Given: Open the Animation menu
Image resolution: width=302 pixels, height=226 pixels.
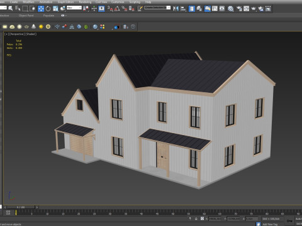Looking at the screenshot, I should point(46,2).
